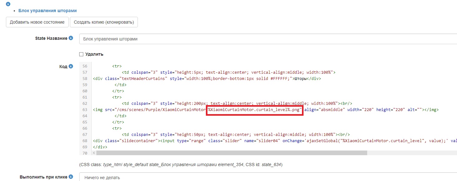Open the Ничего не делать dropdown
457x181 pixels.
click(x=268, y=178)
